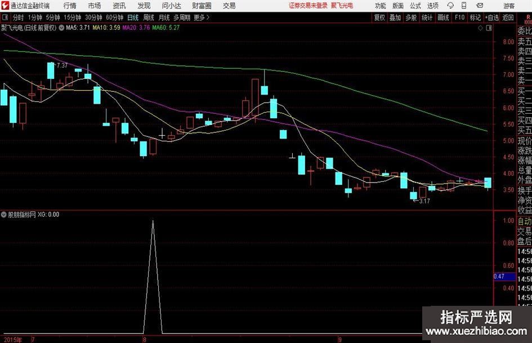Click the 多股 multi-stock button
Image resolution: width=532 pixels, height=343 pixels.
411,17
